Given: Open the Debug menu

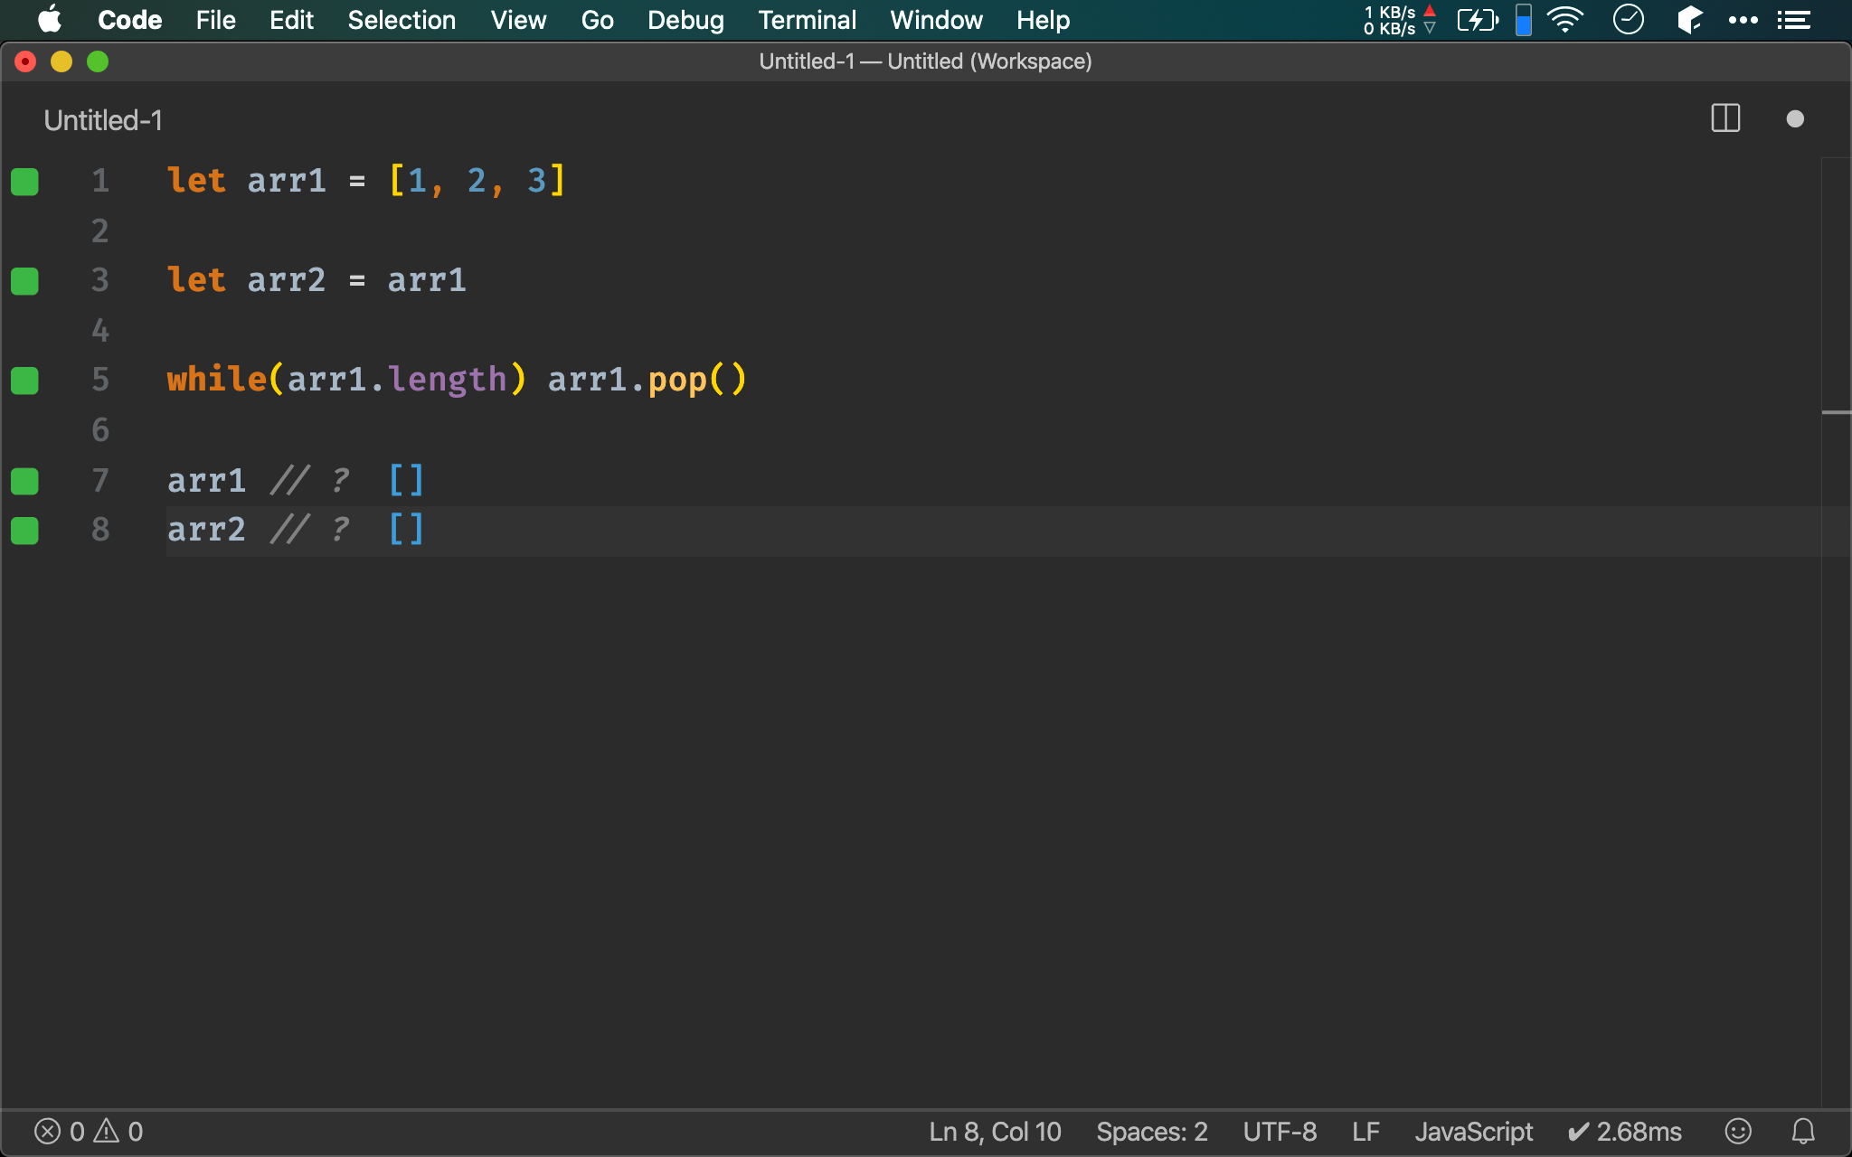Looking at the screenshot, I should coord(683,20).
